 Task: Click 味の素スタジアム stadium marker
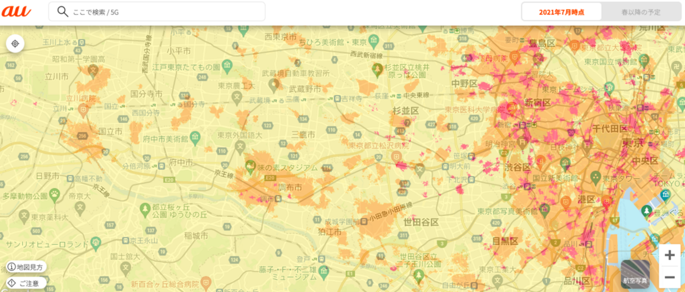pos(250,168)
